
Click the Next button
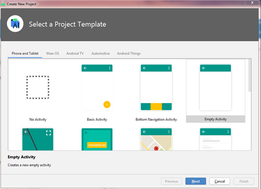(196, 181)
